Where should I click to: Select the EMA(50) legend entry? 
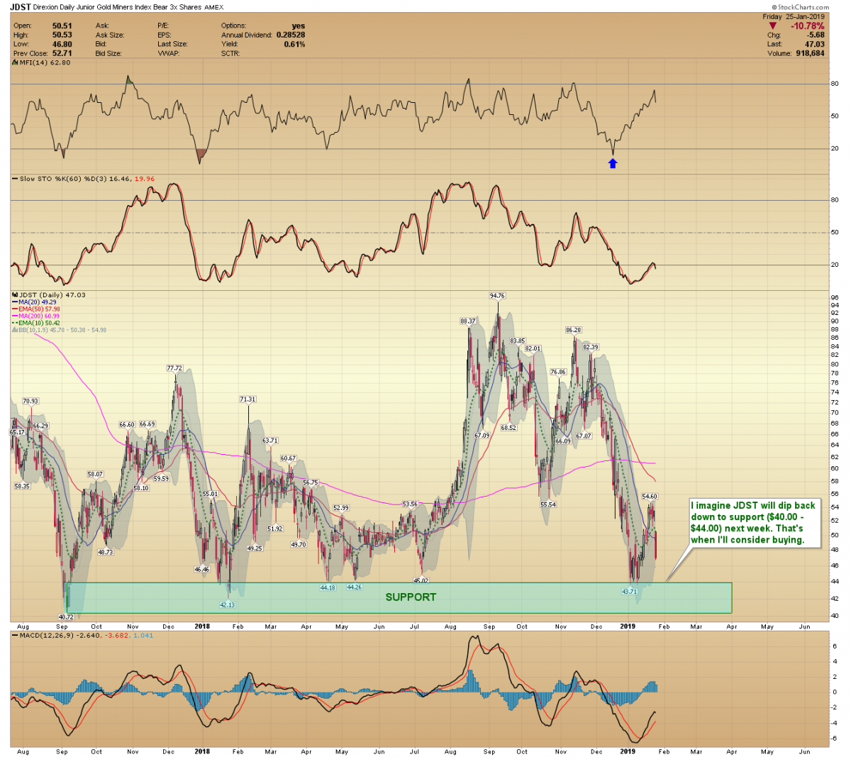[38, 309]
